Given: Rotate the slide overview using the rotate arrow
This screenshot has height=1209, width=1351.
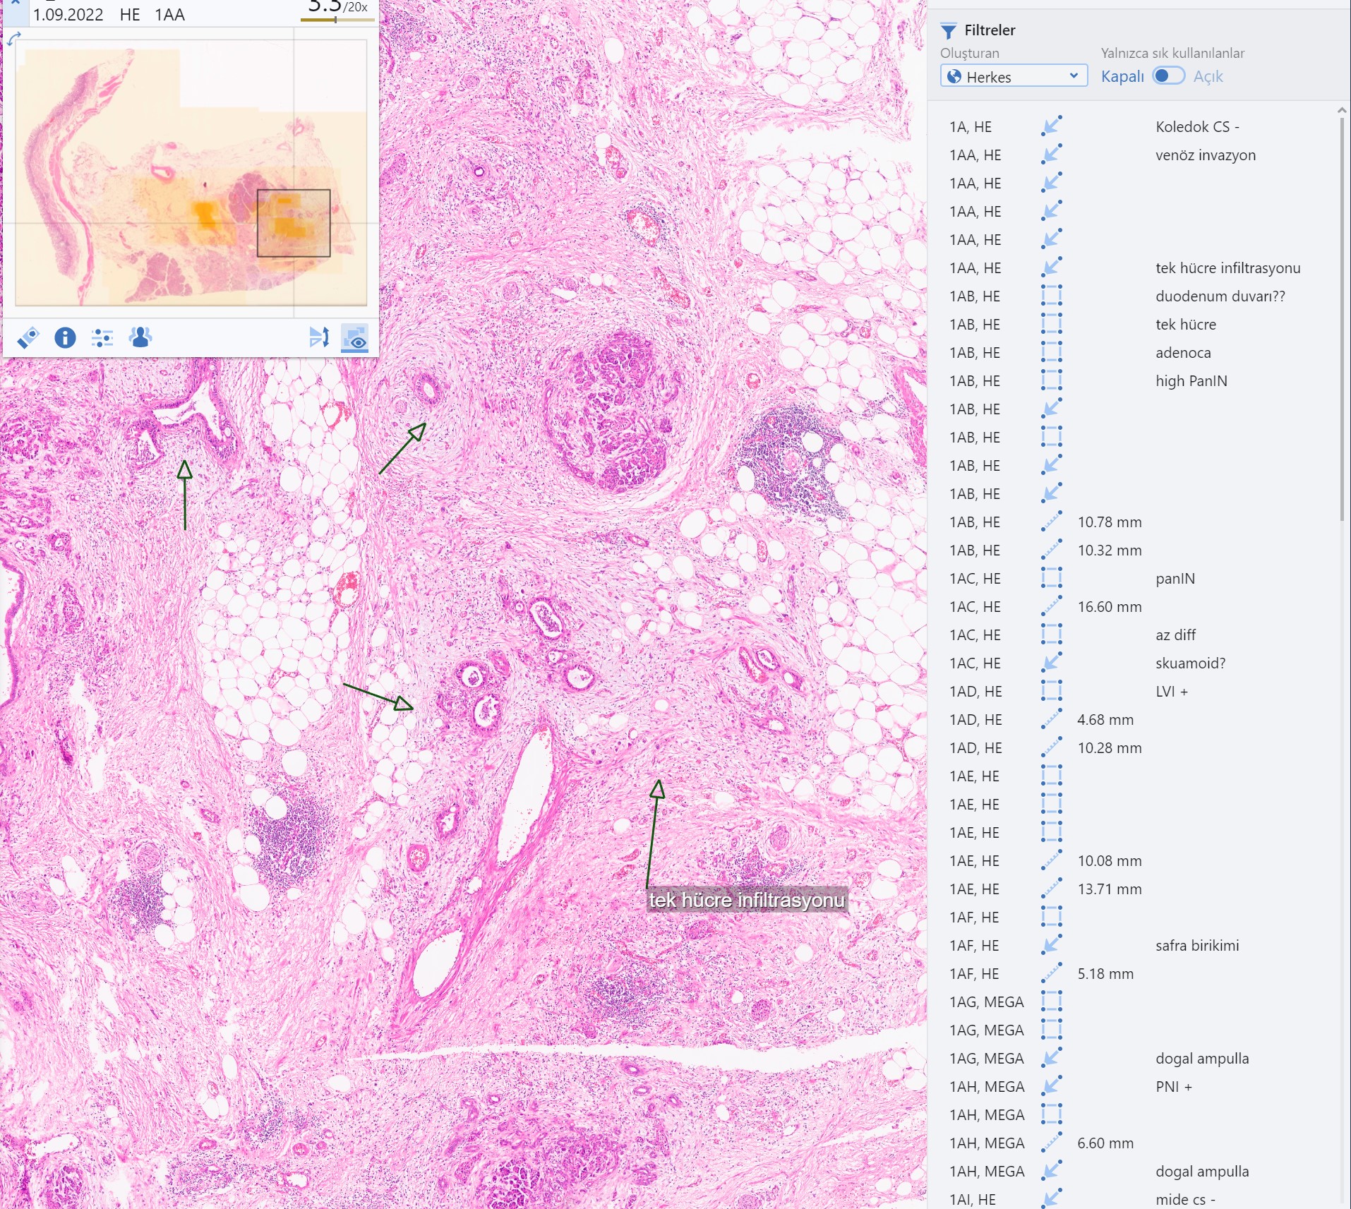Looking at the screenshot, I should (14, 39).
